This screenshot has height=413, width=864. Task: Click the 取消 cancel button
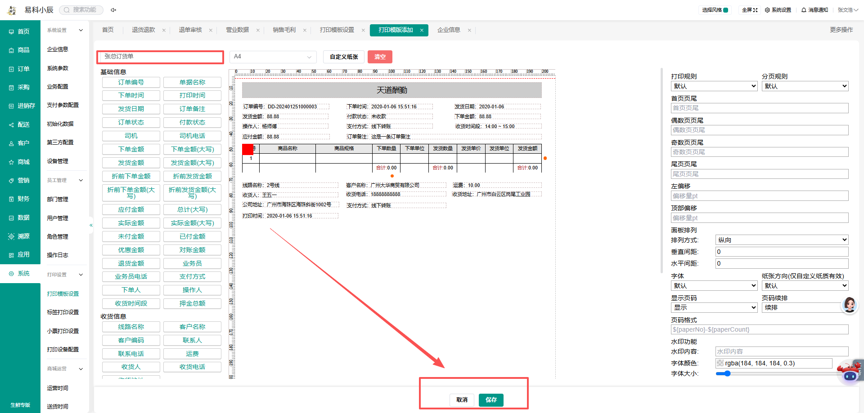point(462,400)
